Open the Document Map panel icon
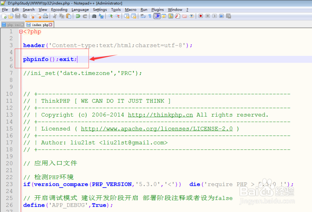 [171, 16]
